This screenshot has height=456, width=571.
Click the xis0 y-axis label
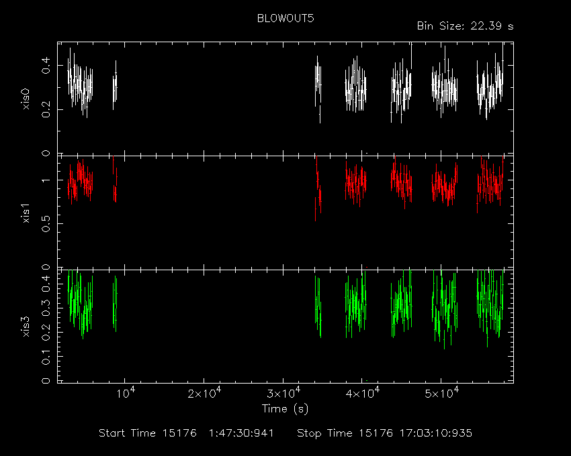(26, 99)
